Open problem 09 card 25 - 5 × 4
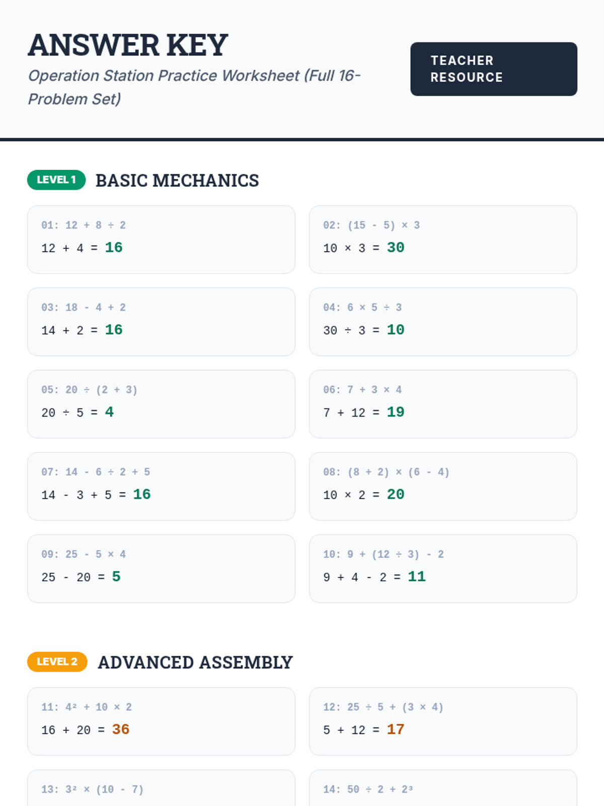604x806 pixels. click(x=161, y=569)
